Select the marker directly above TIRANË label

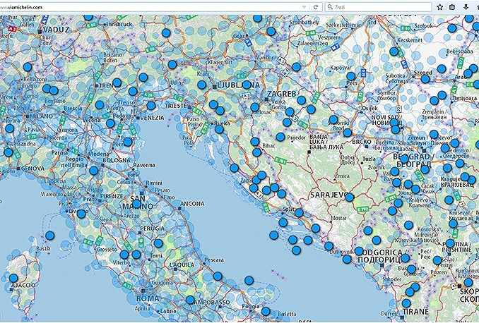click(406, 303)
